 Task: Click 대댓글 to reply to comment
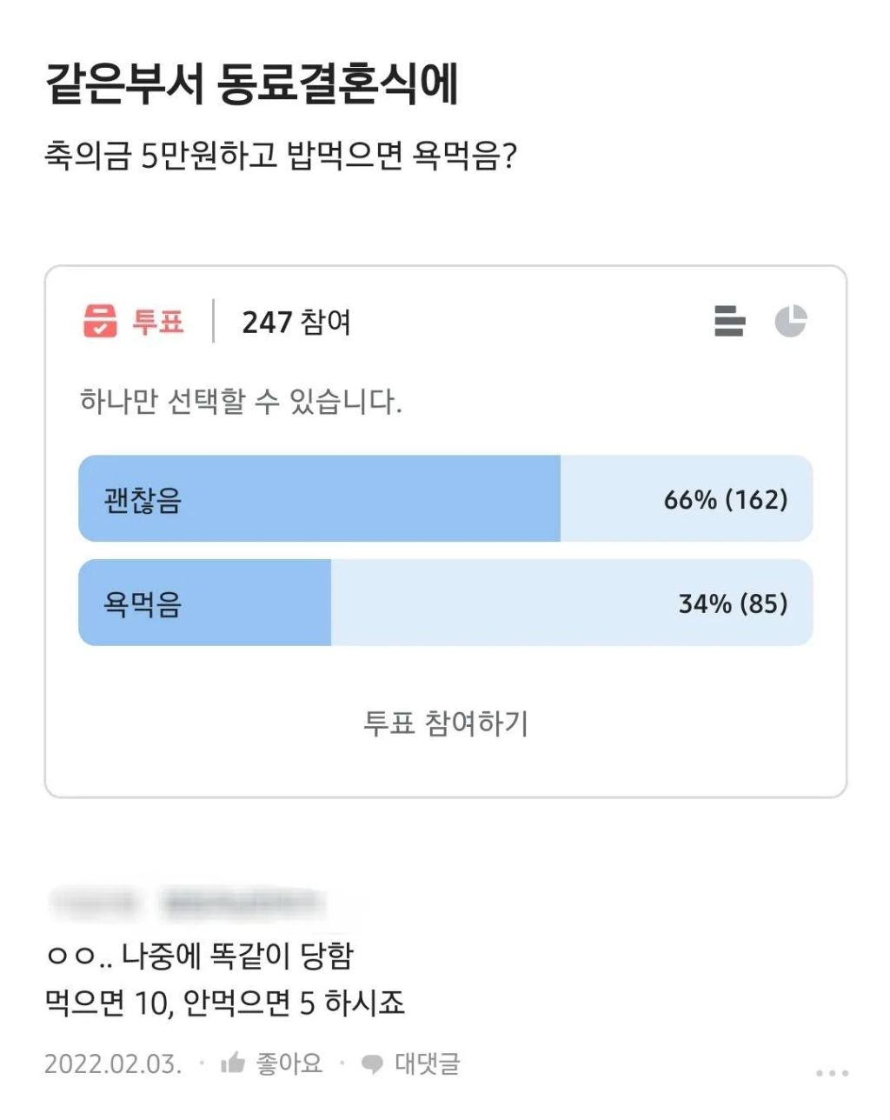pyautogui.click(x=427, y=1063)
